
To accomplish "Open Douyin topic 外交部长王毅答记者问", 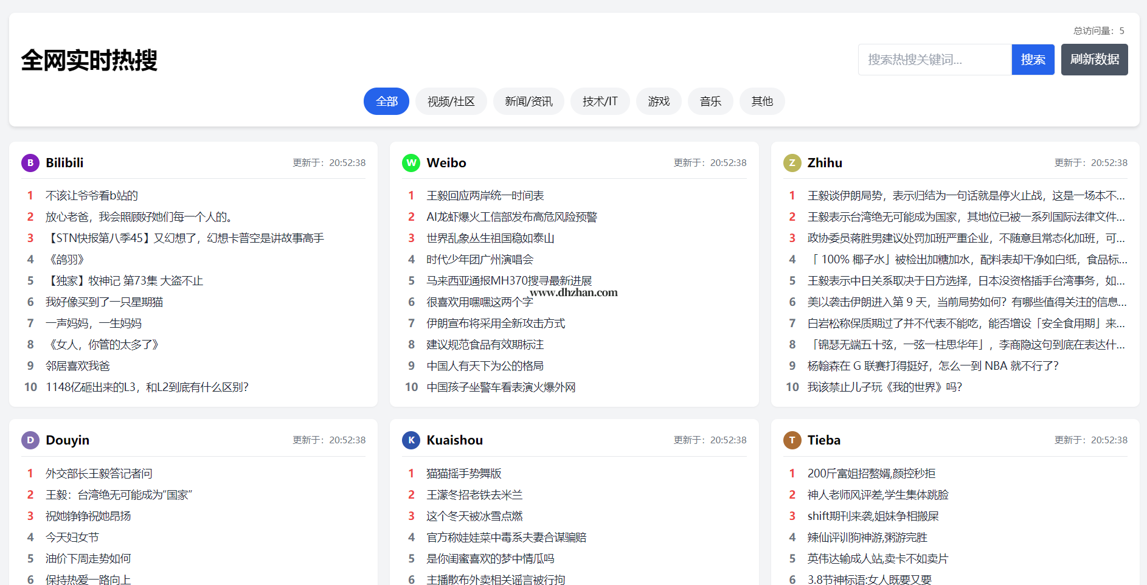I will pos(99,474).
